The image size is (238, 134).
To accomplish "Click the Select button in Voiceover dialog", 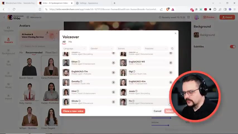I will 169,111.
